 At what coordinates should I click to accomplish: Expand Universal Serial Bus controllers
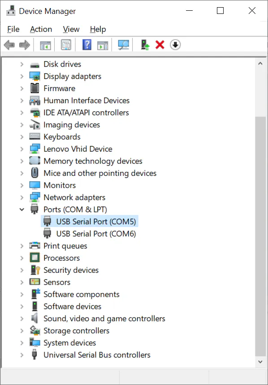click(22, 355)
